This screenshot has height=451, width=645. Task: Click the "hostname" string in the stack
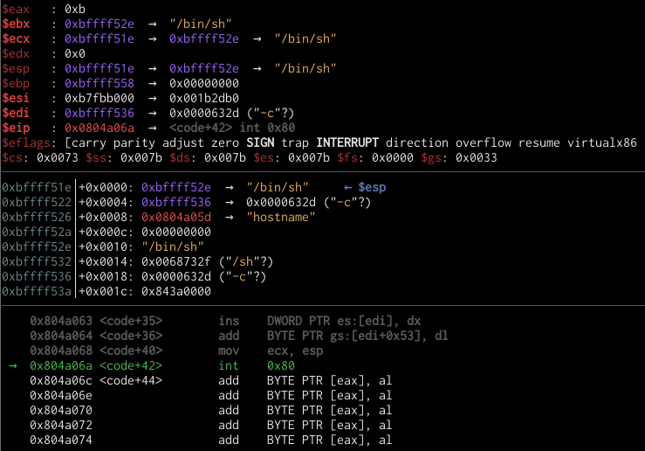coord(281,218)
